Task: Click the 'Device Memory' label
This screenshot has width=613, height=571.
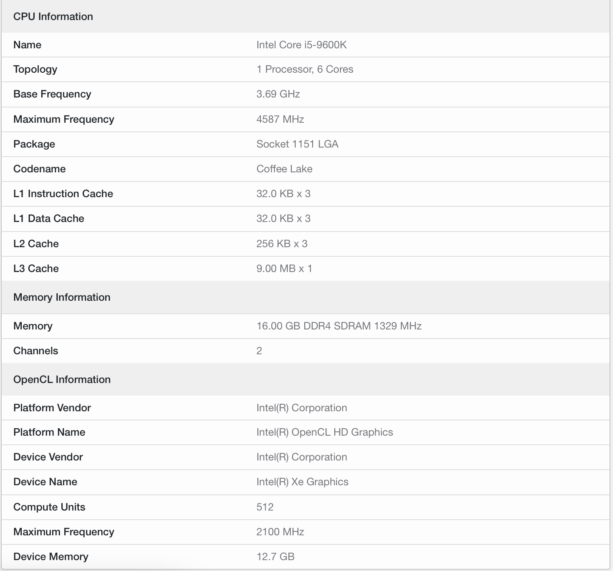Action: coord(51,557)
